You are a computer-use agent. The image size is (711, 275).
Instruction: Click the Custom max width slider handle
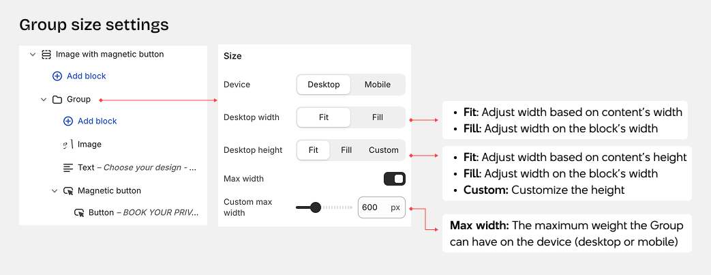pyautogui.click(x=315, y=207)
